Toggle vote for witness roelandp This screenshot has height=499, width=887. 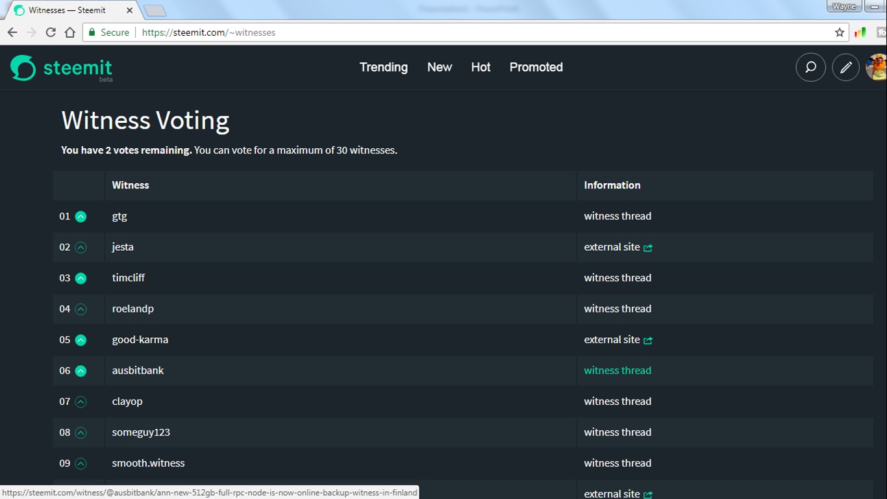(x=81, y=309)
